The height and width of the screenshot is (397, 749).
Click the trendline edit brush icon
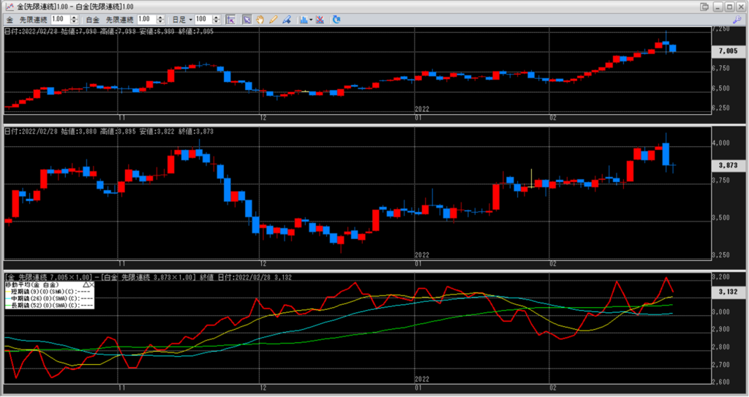[x=287, y=19]
